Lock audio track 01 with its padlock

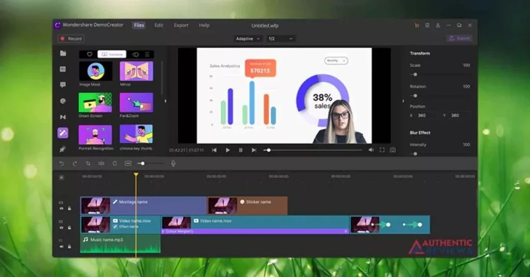pyautogui.click(x=69, y=247)
